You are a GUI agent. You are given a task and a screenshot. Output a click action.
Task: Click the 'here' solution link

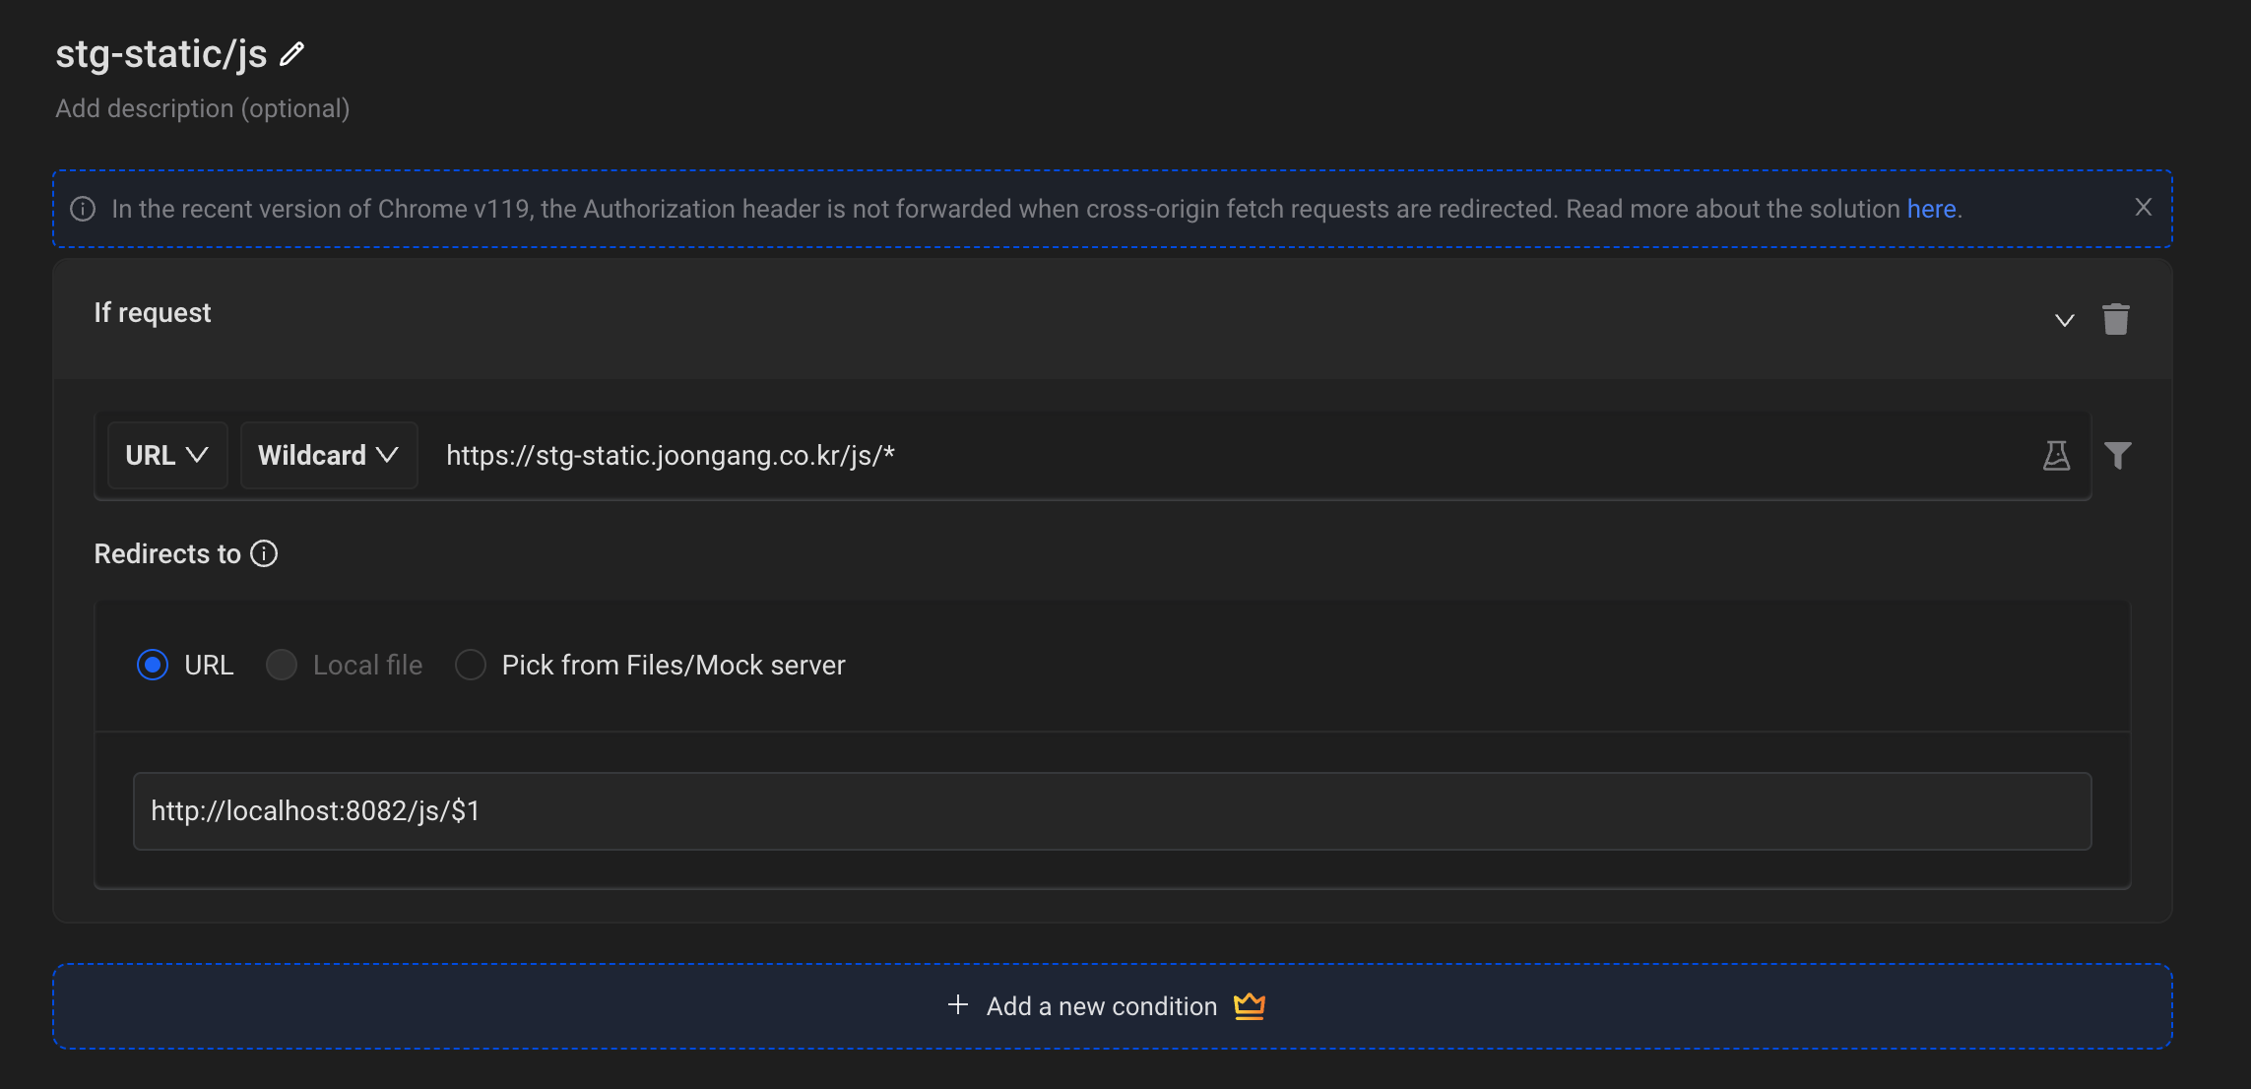(1931, 209)
